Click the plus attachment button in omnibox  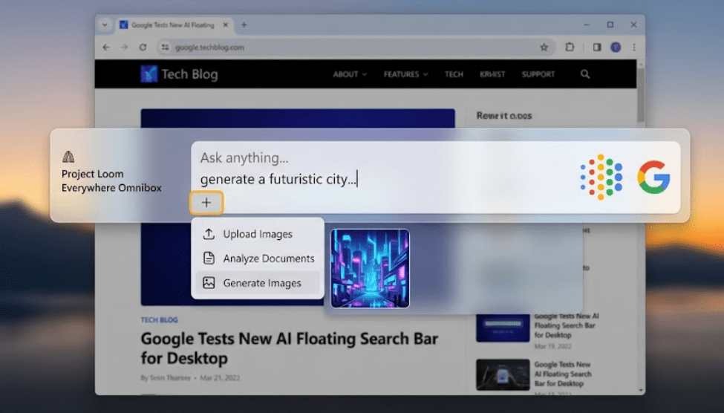(206, 202)
